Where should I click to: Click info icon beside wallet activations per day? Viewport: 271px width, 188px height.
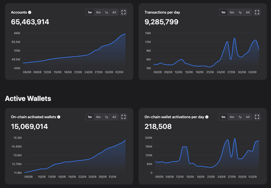tap(206, 117)
